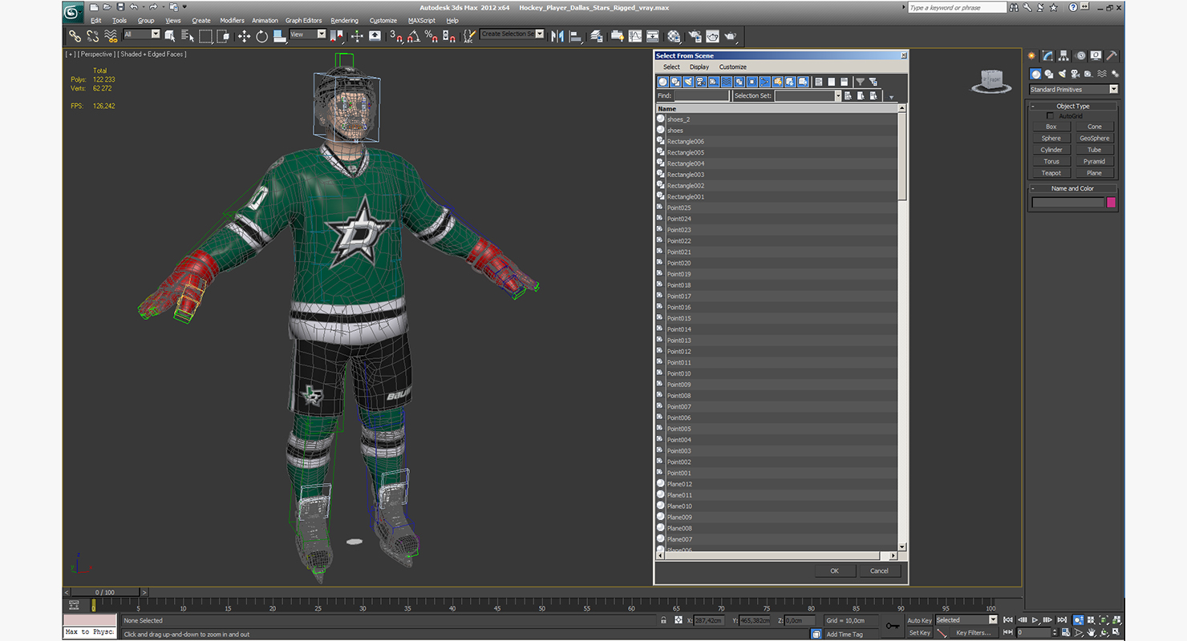Toggle Angle Snap in main toolbar
This screenshot has width=1187, height=641.
pos(414,36)
